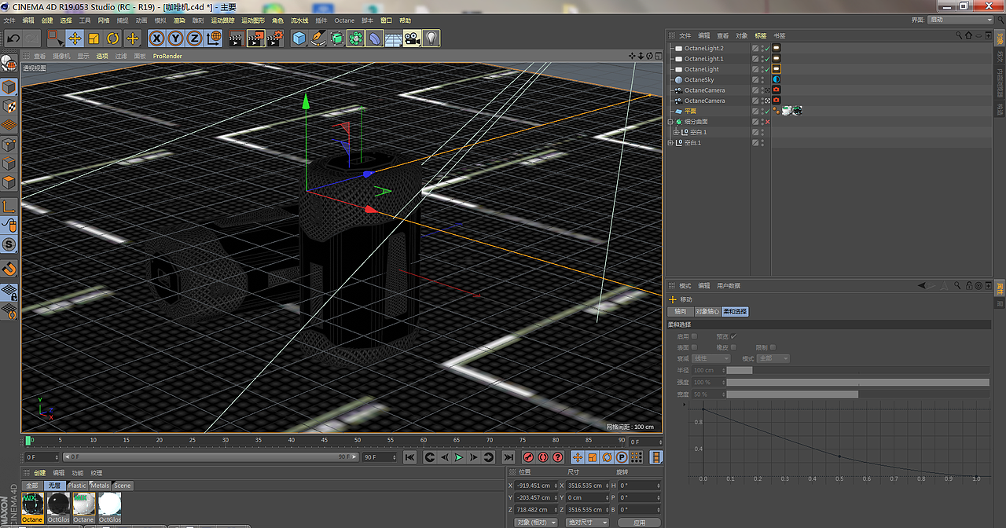
Task: Click the Edit Render Settings clapperboard icon
Action: pos(274,38)
